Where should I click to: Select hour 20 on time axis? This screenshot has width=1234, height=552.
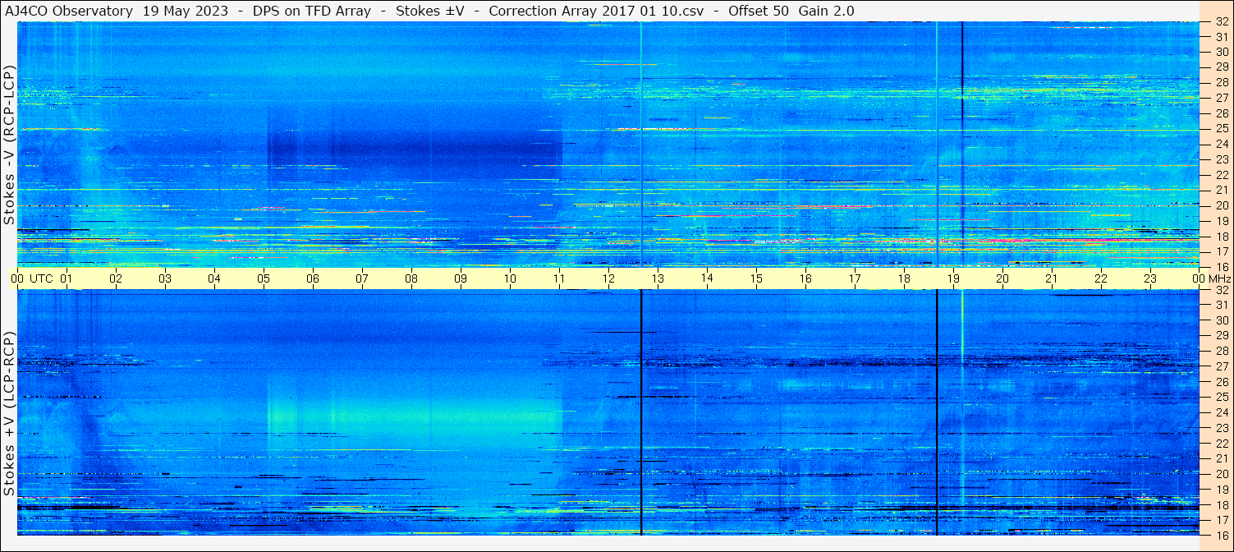click(1002, 278)
